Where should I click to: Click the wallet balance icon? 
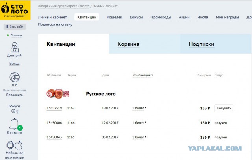click(15, 77)
